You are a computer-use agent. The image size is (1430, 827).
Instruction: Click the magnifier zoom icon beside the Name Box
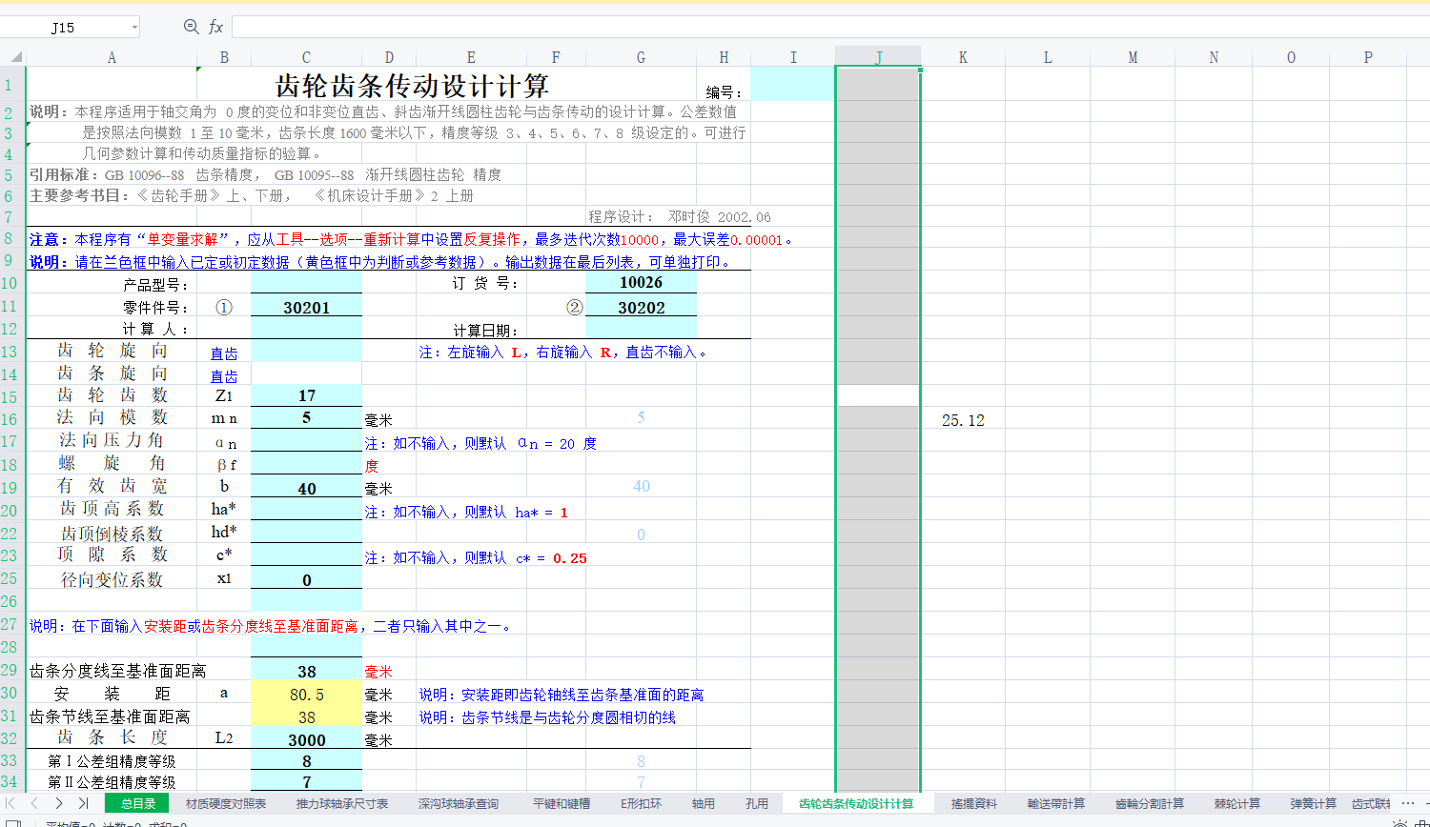[189, 27]
